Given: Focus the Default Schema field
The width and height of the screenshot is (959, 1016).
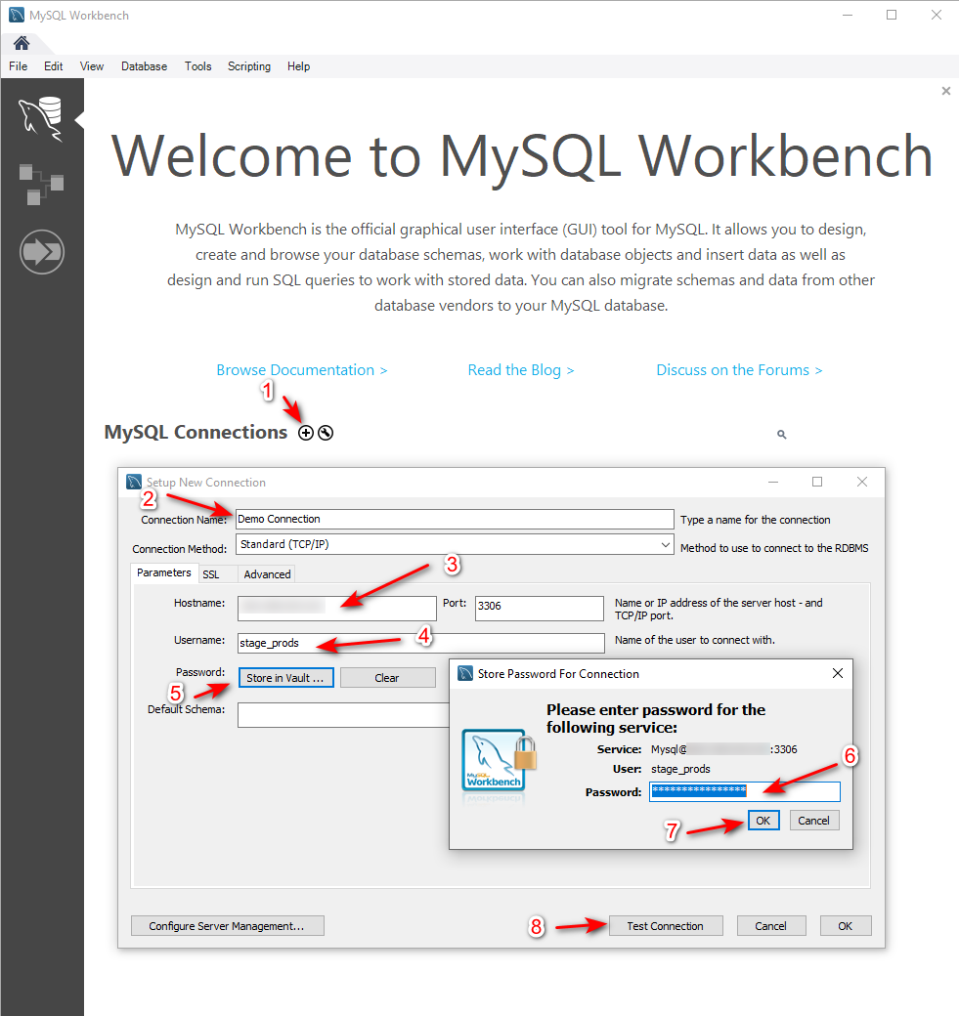Looking at the screenshot, I should click(344, 715).
